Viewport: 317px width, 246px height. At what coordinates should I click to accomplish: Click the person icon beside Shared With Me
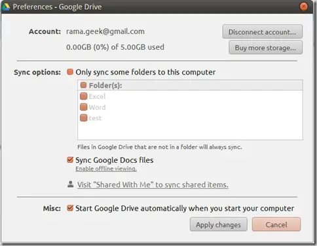click(70, 184)
